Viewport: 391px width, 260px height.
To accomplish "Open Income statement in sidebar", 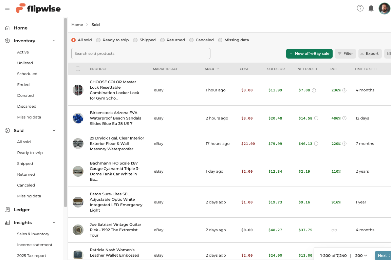I will pyautogui.click(x=35, y=245).
